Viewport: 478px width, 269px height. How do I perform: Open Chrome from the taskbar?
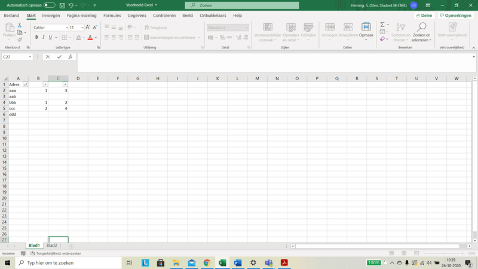point(207,262)
